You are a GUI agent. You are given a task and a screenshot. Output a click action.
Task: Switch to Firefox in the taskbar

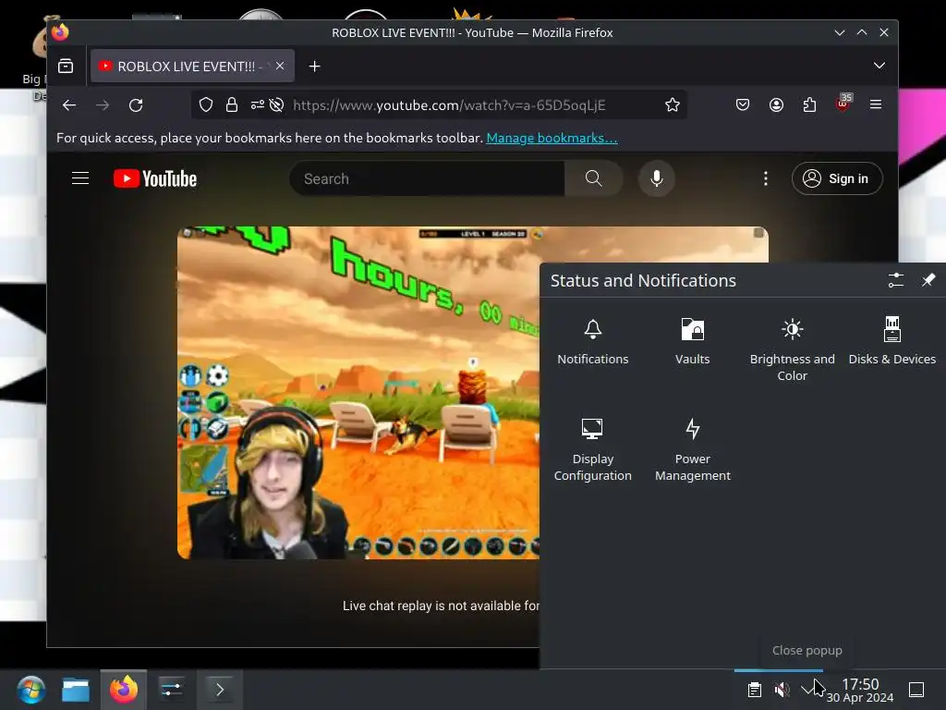[123, 690]
